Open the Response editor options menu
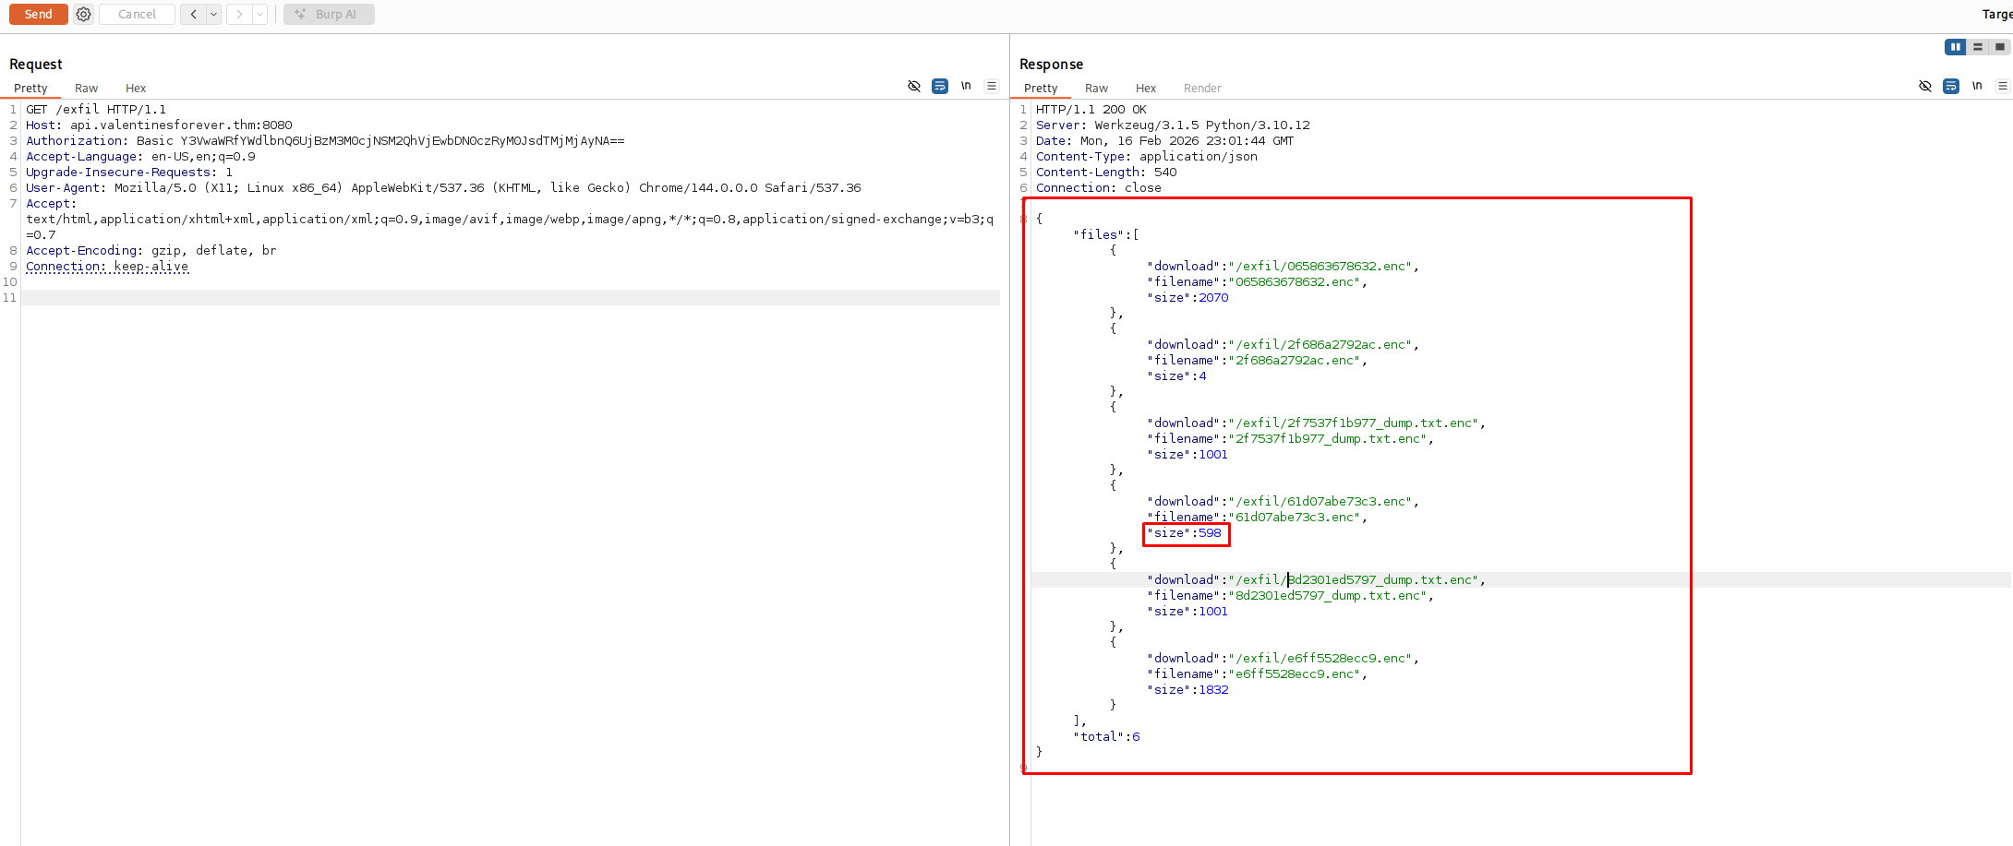Screen dimensions: 2013x846 pos(2003,85)
